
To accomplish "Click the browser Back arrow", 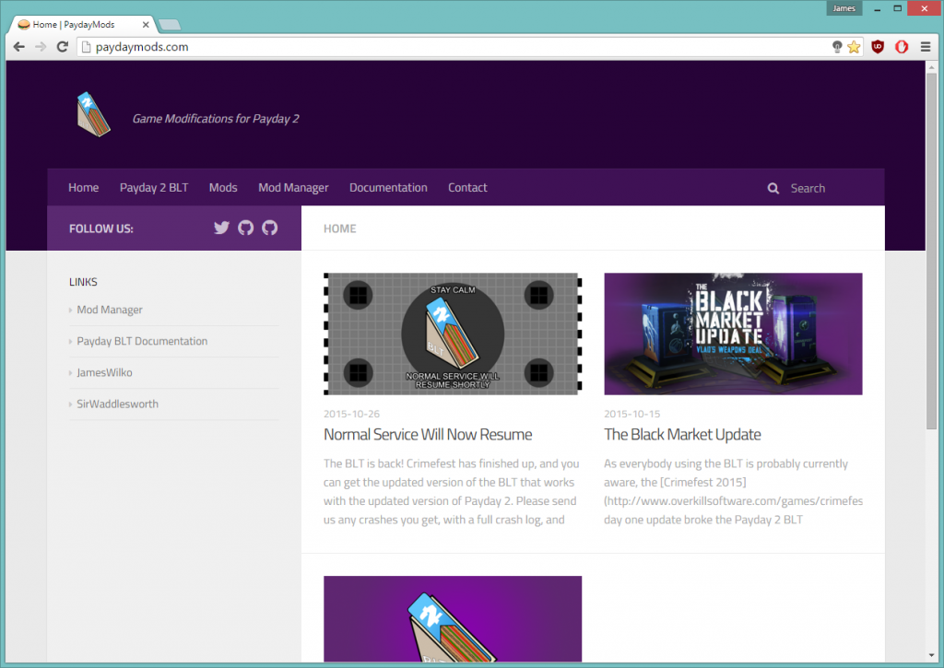I will pos(19,47).
